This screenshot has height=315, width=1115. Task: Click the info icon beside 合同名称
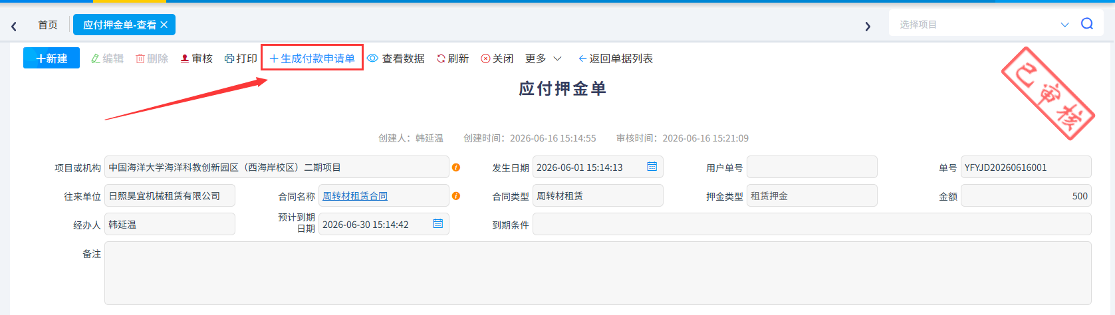coord(456,196)
